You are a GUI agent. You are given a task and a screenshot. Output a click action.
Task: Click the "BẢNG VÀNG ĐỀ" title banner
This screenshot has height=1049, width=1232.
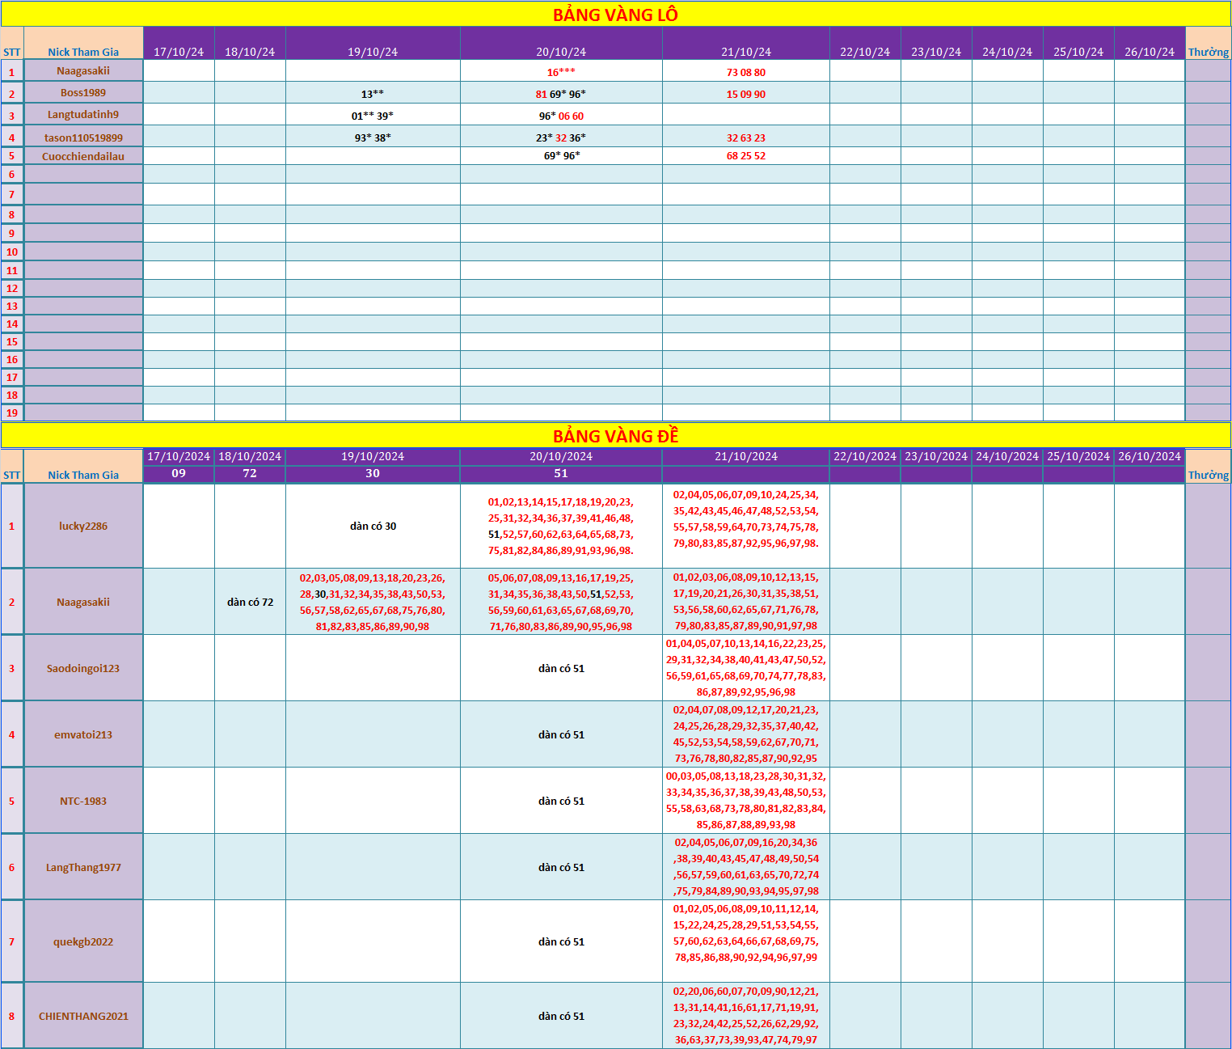(615, 436)
